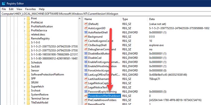Select the S-1-0-0 key
The image size is (211, 105).
(35, 43)
